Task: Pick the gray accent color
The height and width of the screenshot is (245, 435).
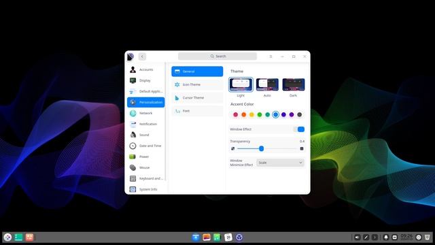Action: (299, 114)
